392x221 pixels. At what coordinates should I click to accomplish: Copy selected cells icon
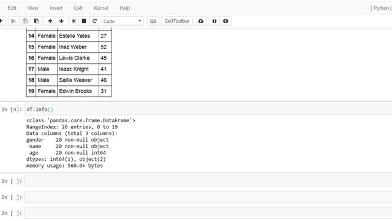coord(25,21)
